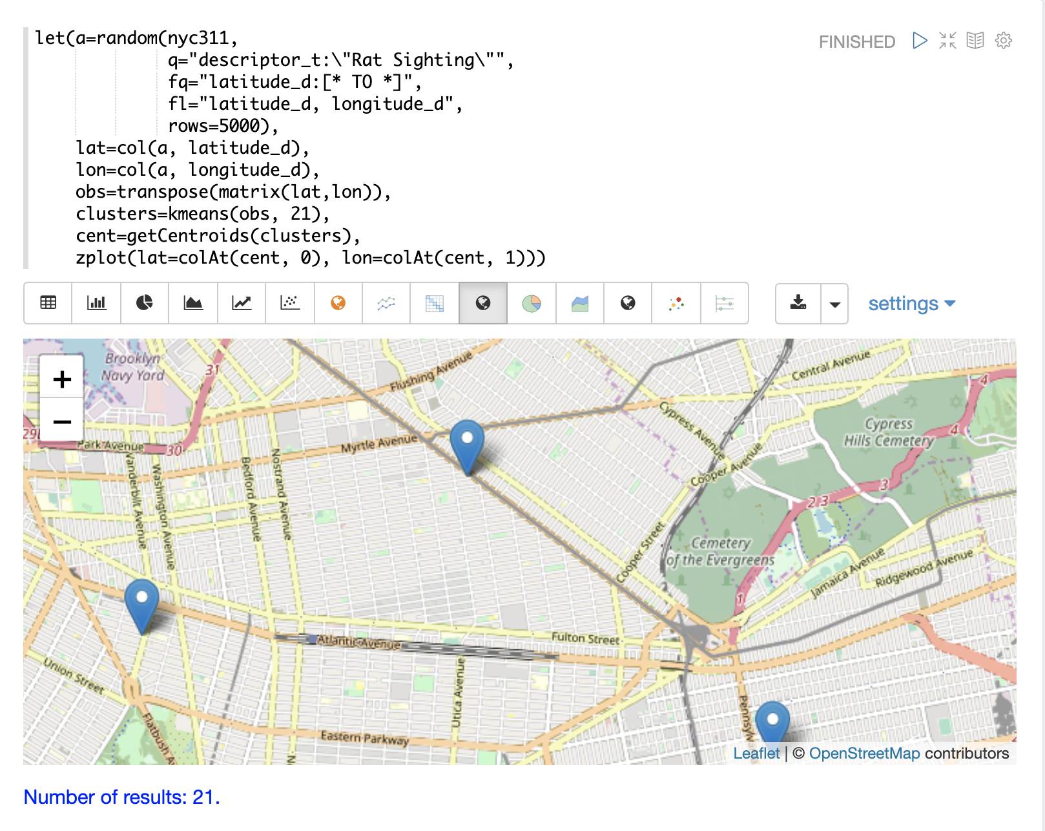Select the line chart visualization
This screenshot has width=1045, height=831.
point(242,303)
